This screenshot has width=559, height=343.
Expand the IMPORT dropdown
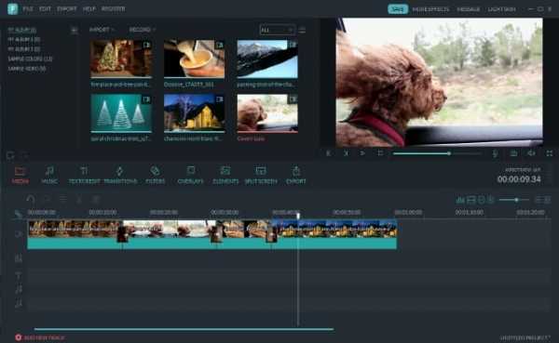(102, 30)
